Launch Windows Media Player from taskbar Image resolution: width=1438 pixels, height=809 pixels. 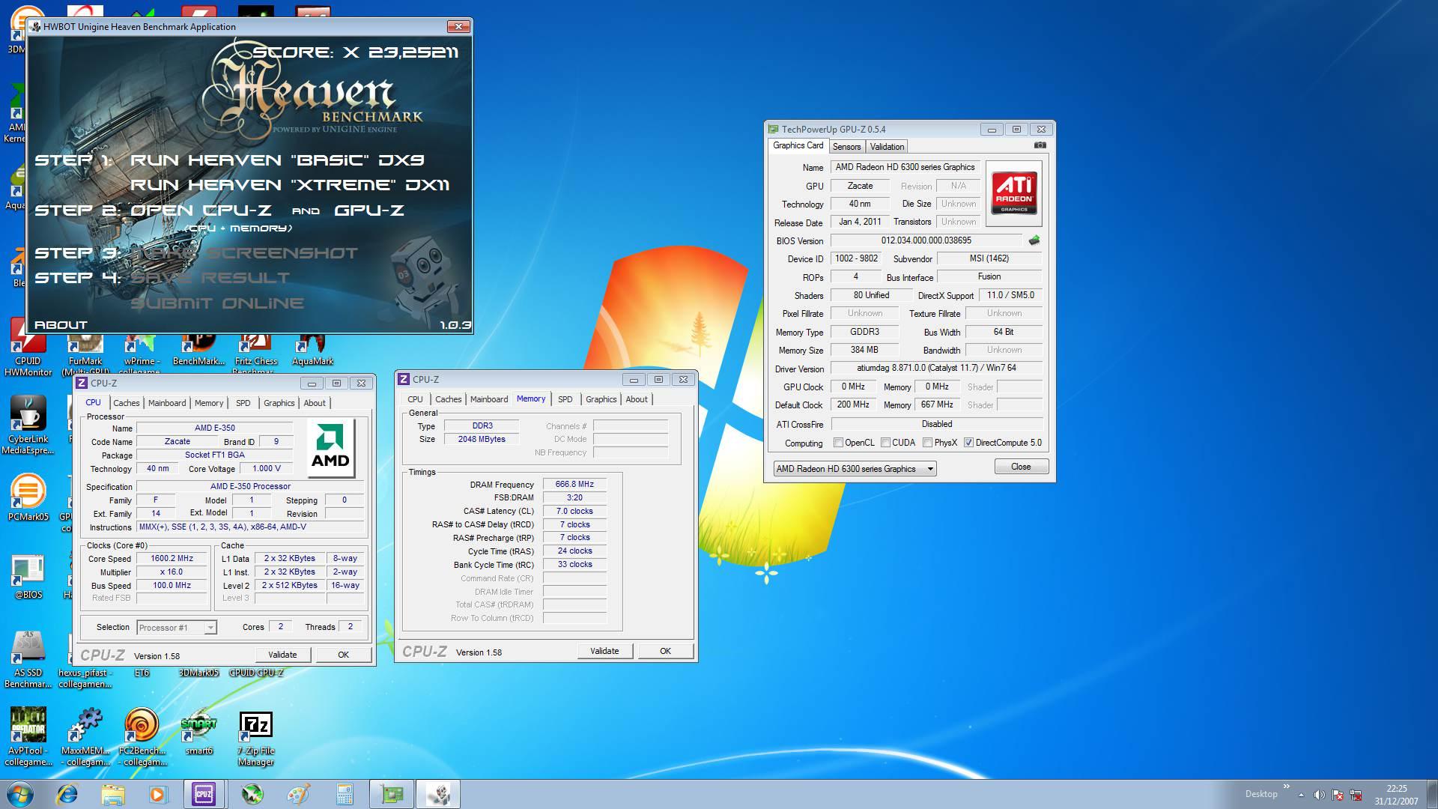[x=158, y=794]
